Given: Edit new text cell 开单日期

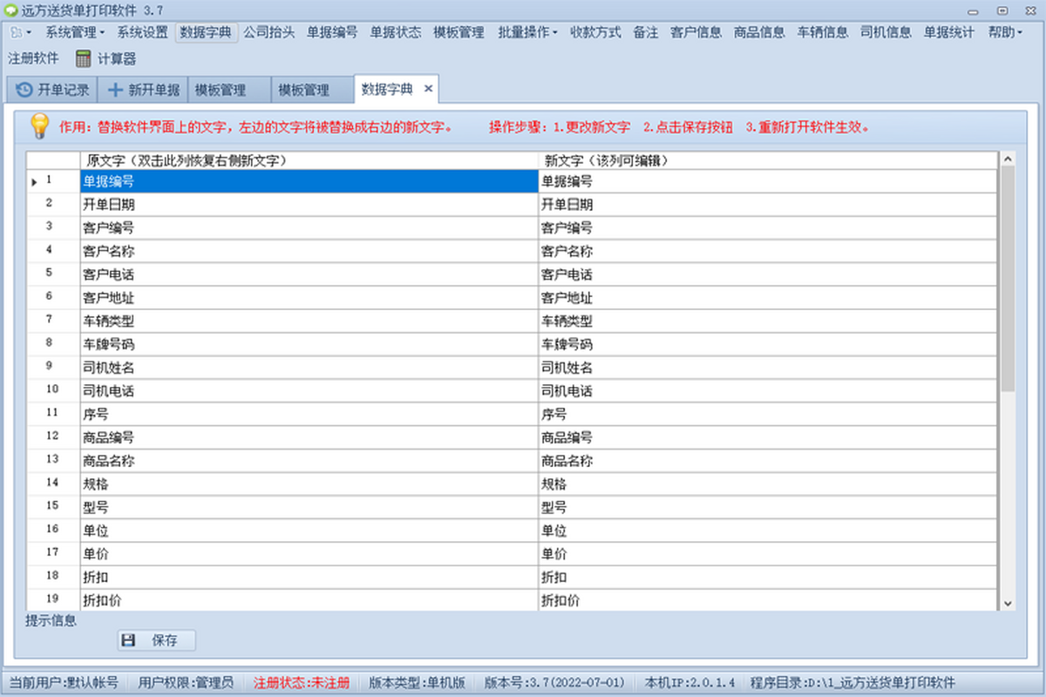Looking at the screenshot, I should tap(768, 205).
